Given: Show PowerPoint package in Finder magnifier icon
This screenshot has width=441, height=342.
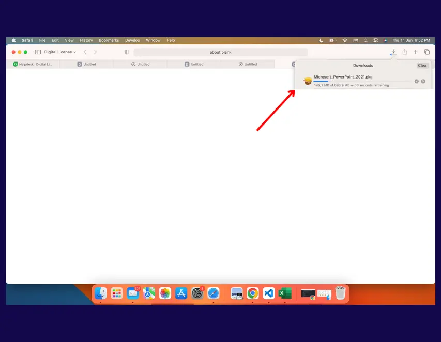Looking at the screenshot, I should [x=423, y=81].
